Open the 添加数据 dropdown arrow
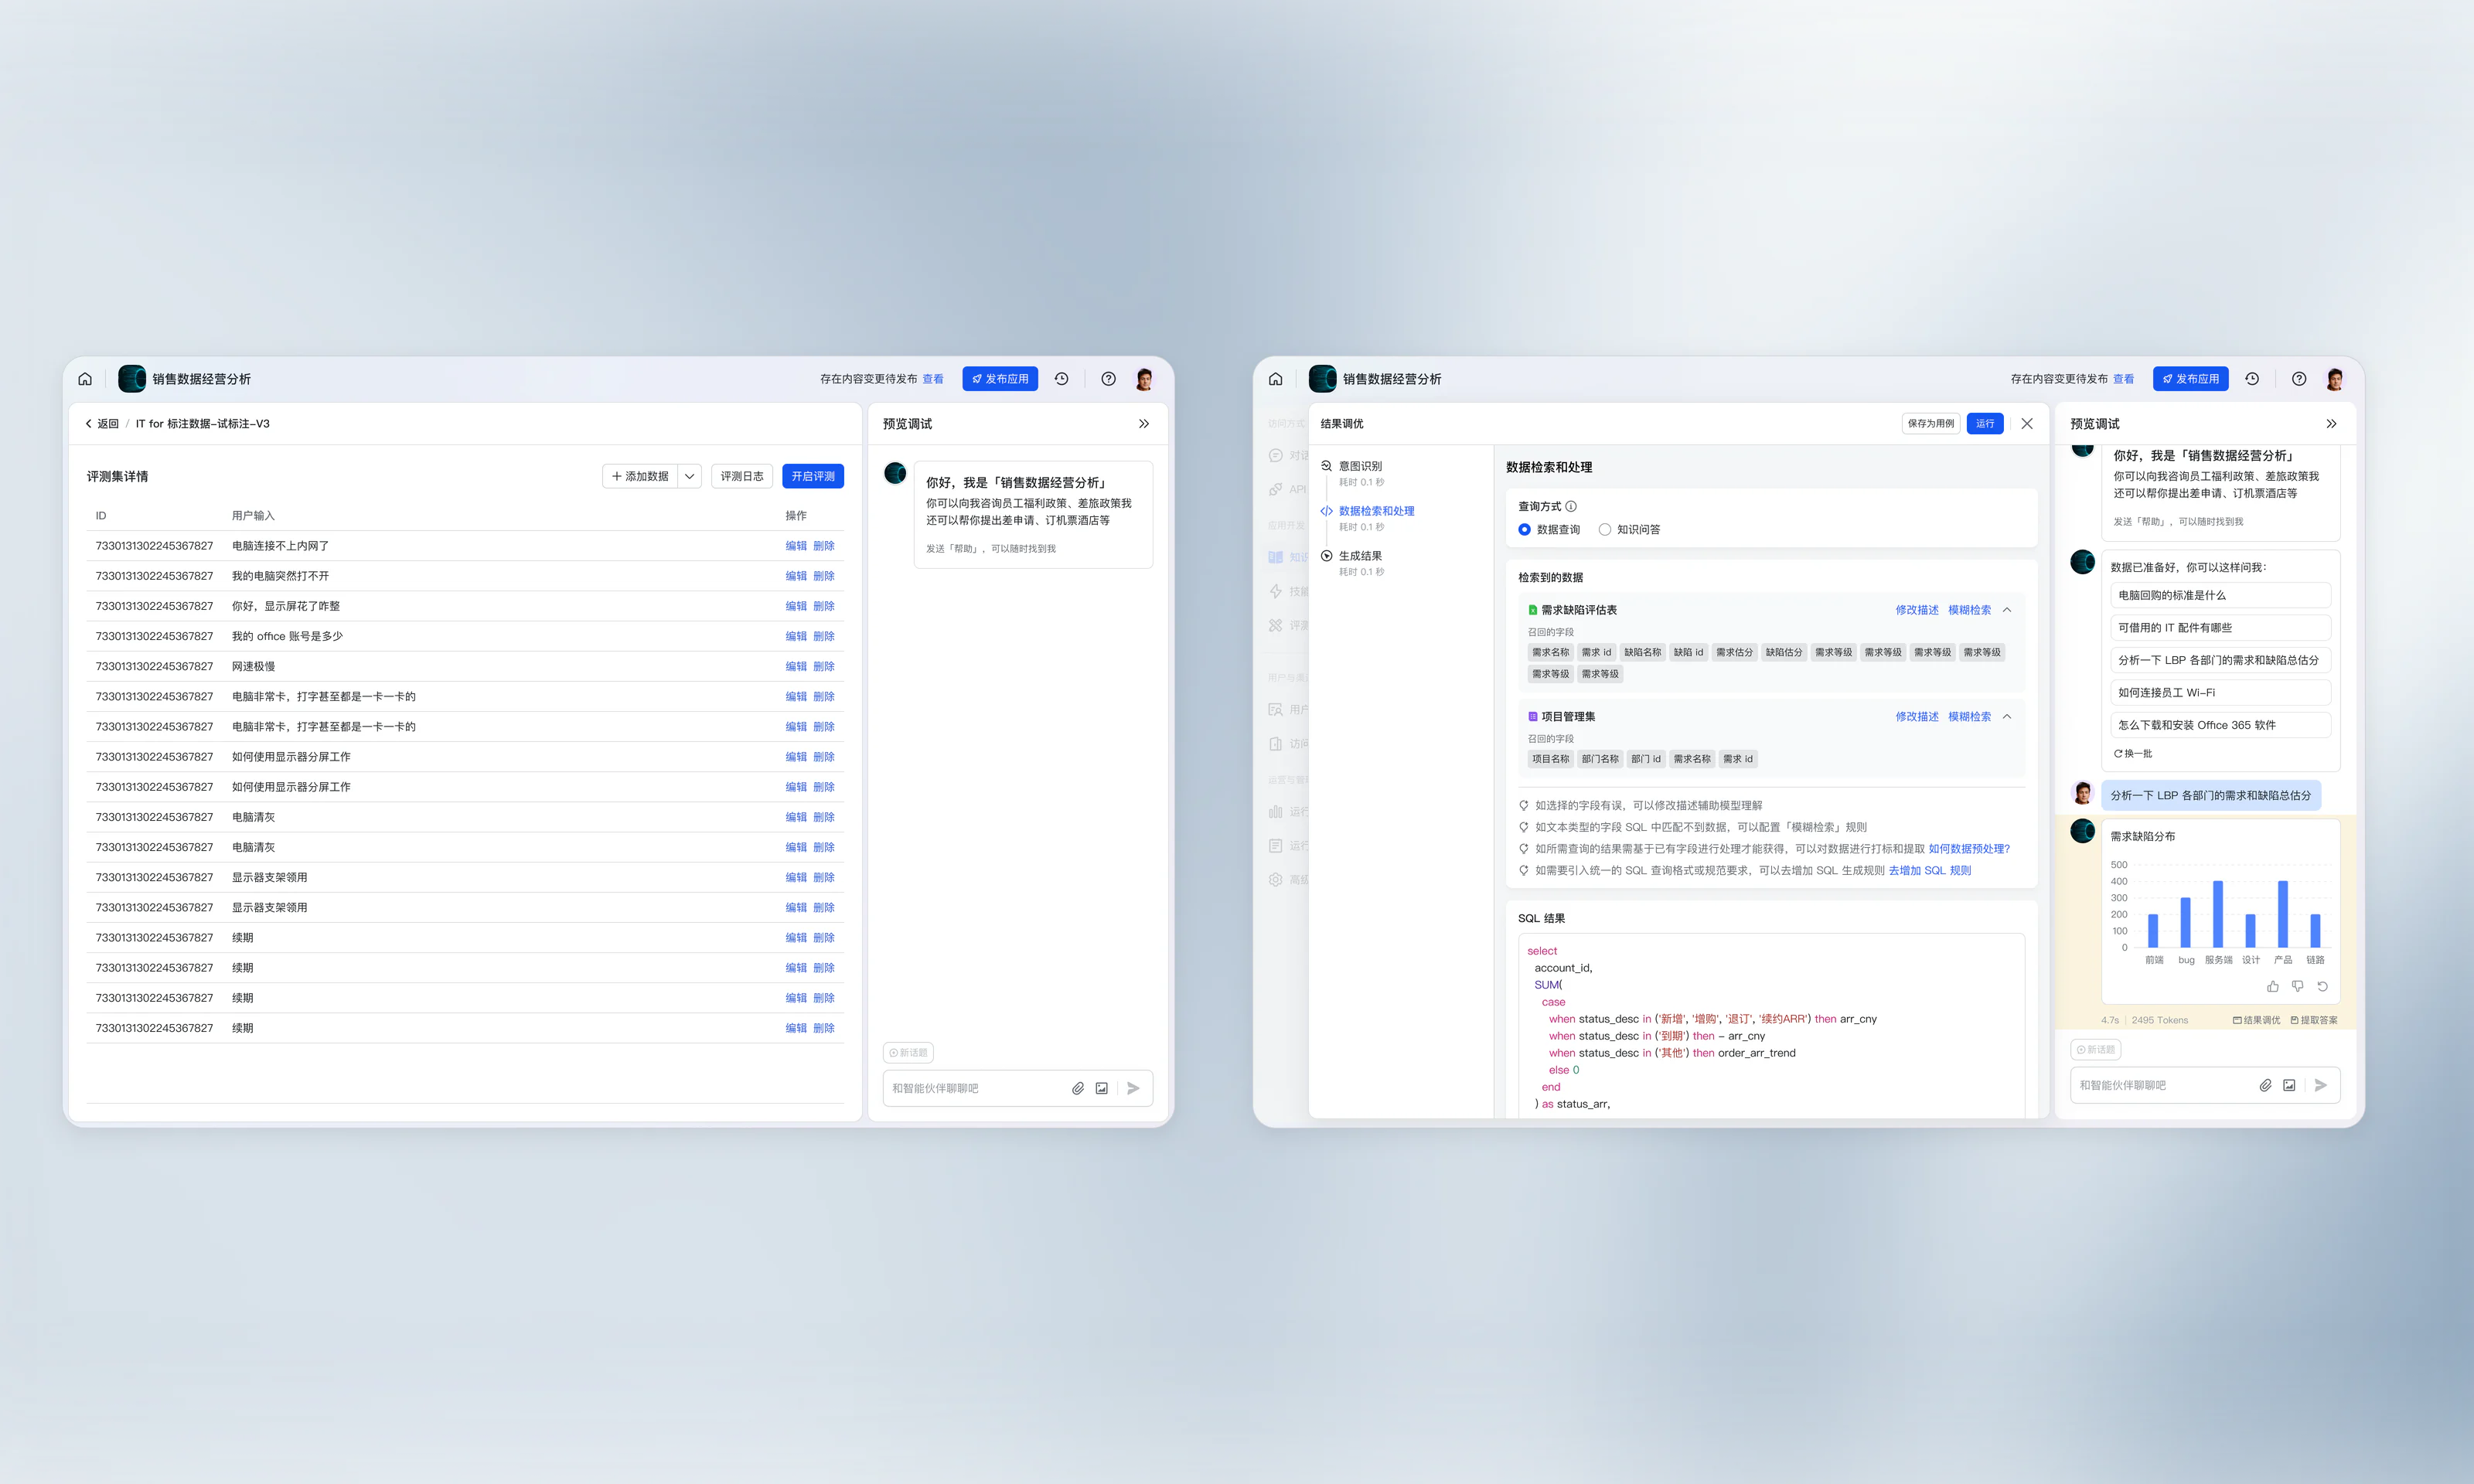The height and width of the screenshot is (1484, 2474). tap(690, 477)
